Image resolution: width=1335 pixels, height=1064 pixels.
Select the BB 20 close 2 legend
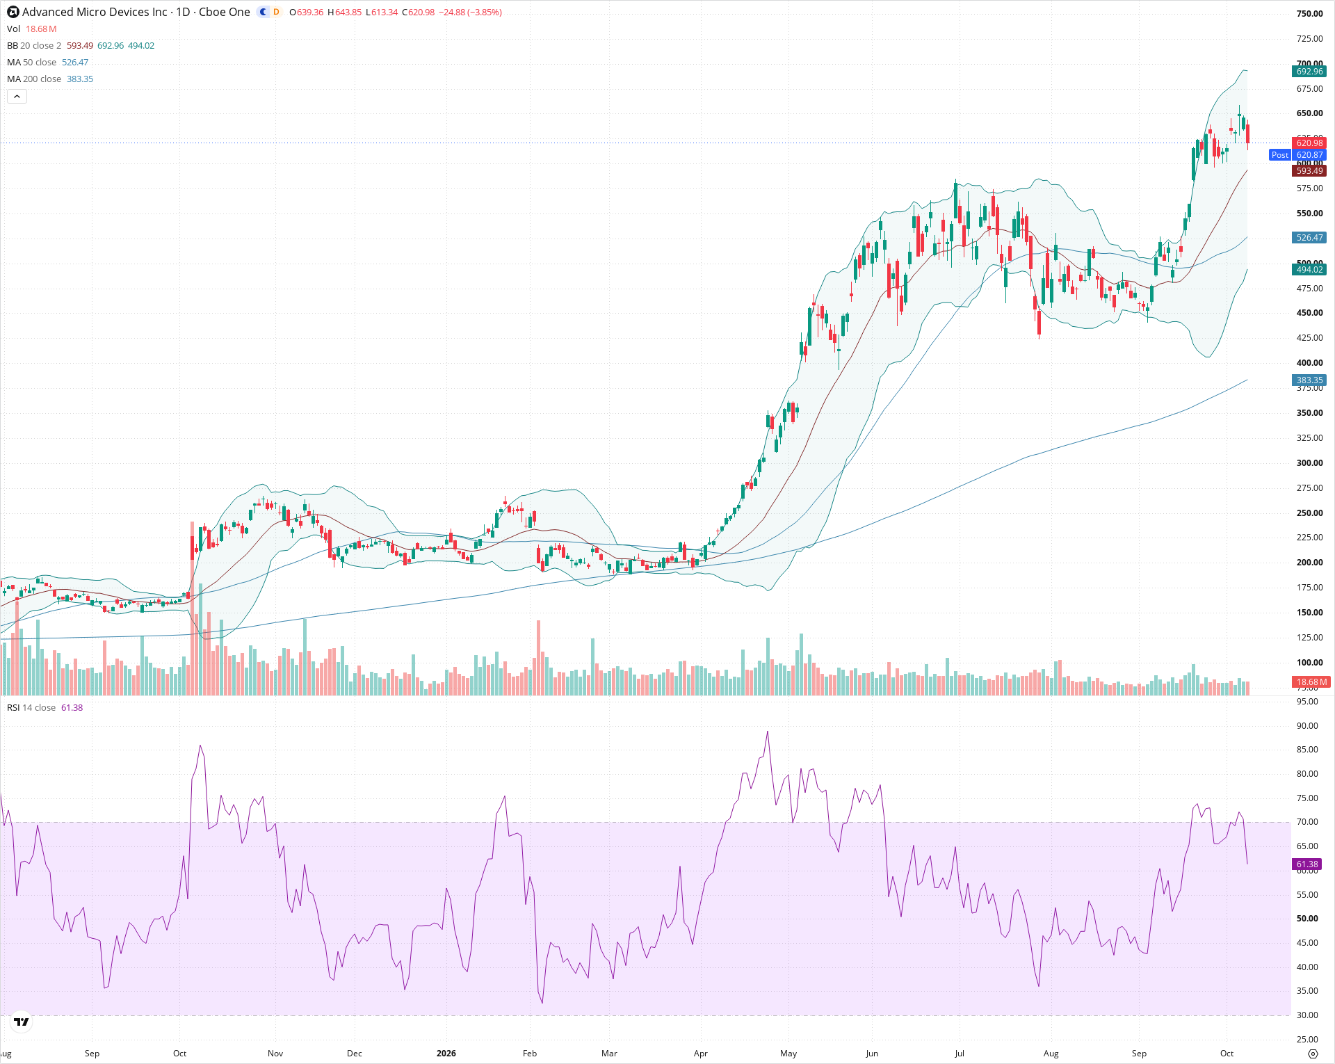tap(81, 46)
